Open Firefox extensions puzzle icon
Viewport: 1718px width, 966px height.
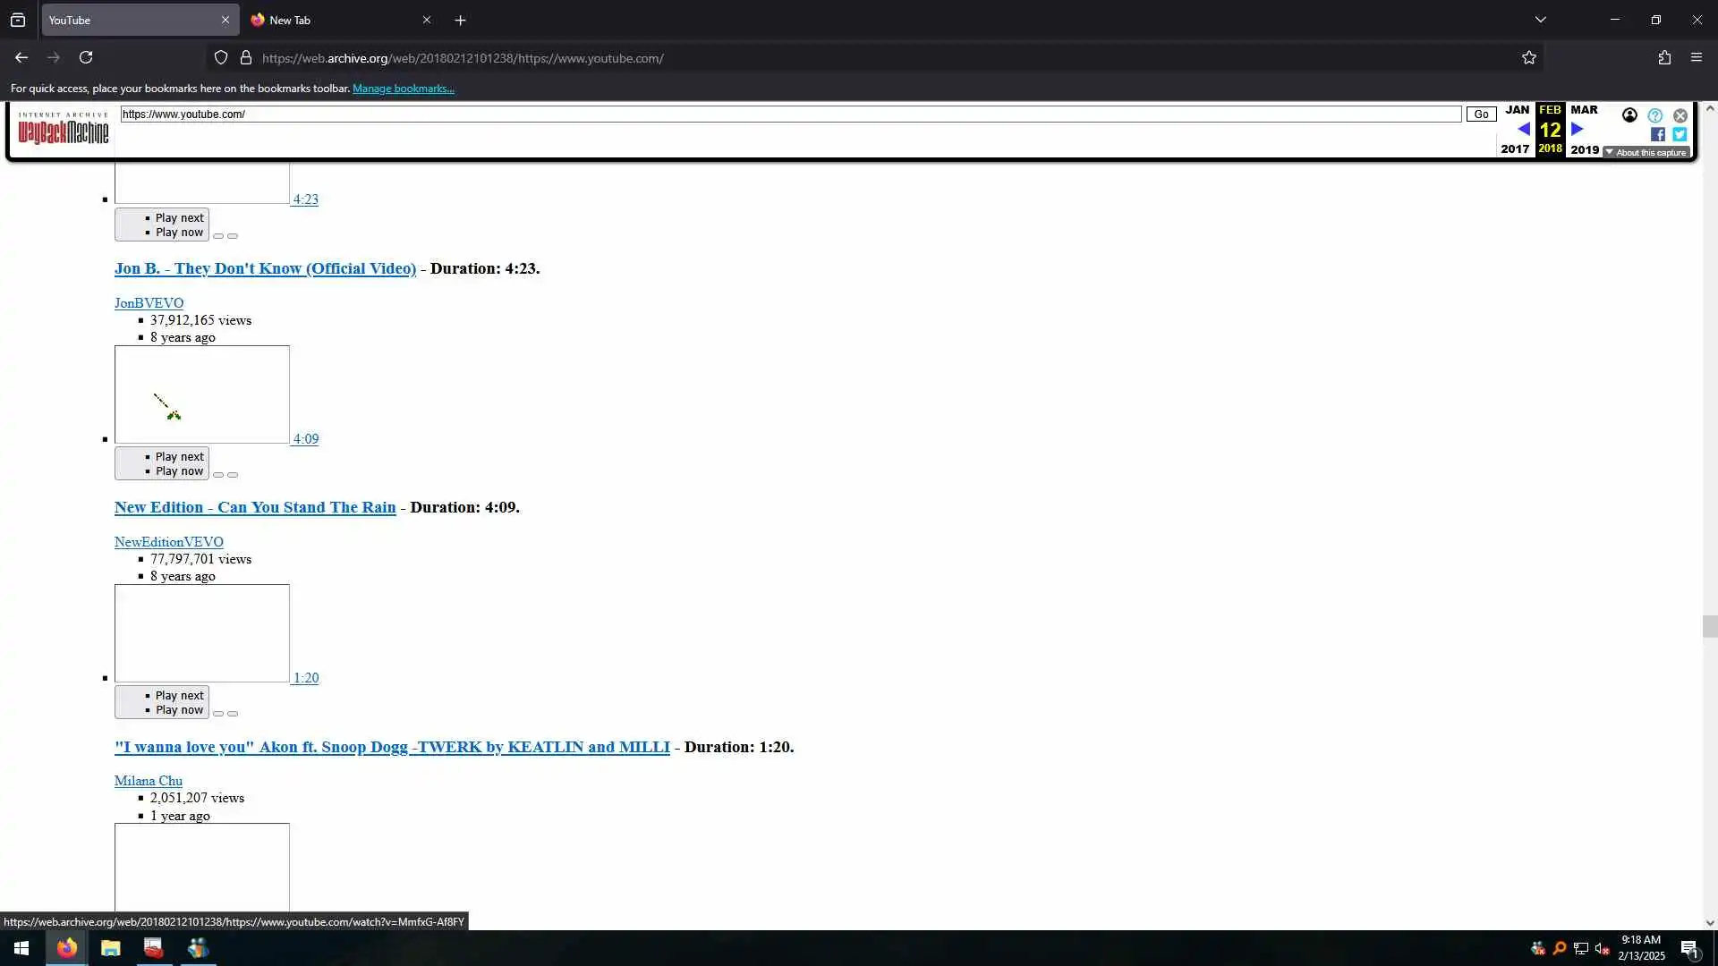click(x=1664, y=58)
